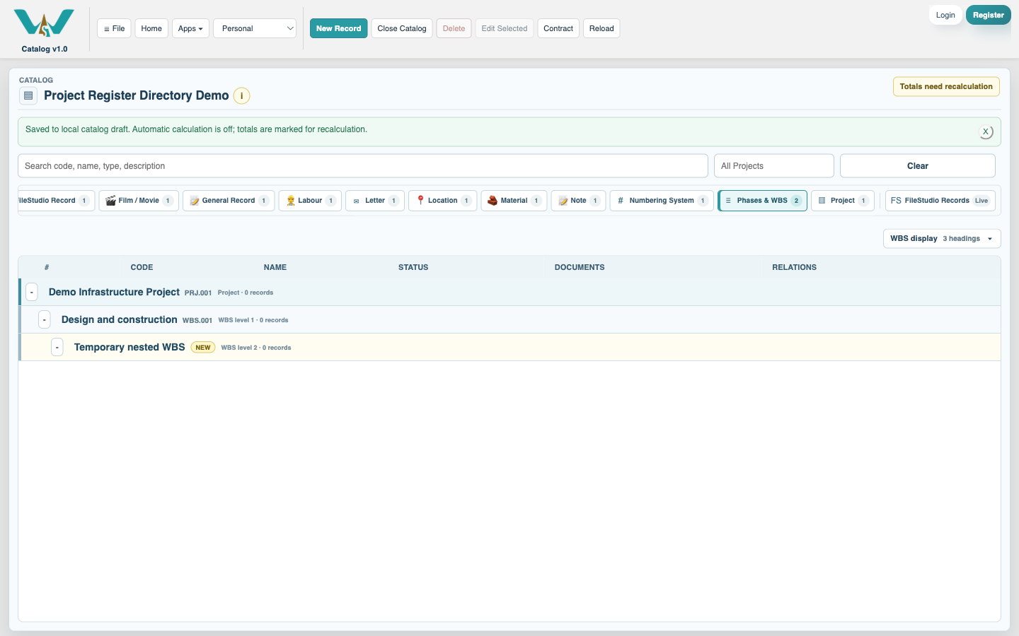Select the Labour tab
The width and height of the screenshot is (1019, 636).
pos(310,201)
